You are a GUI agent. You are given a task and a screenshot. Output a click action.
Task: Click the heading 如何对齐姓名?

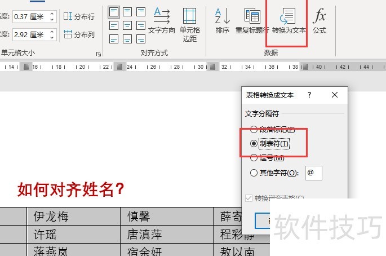tap(70, 189)
